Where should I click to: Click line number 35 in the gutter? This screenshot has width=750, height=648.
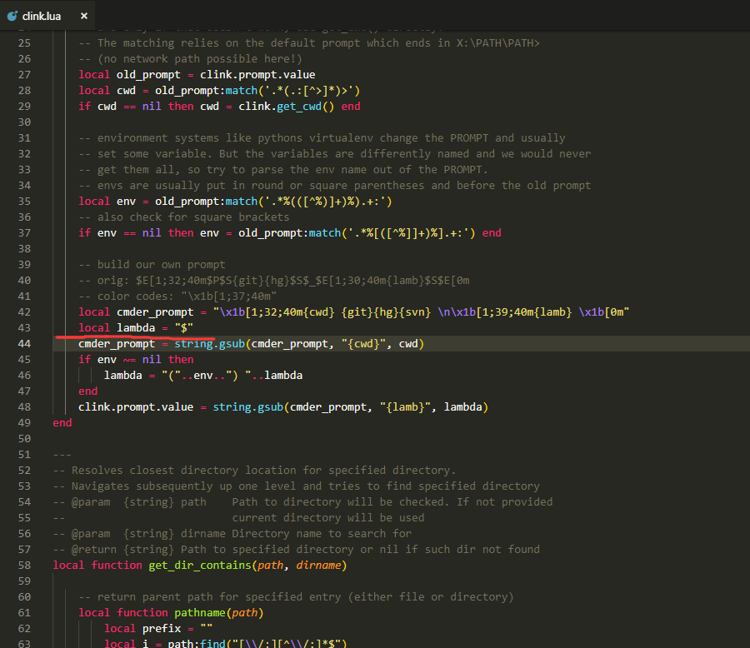[24, 202]
